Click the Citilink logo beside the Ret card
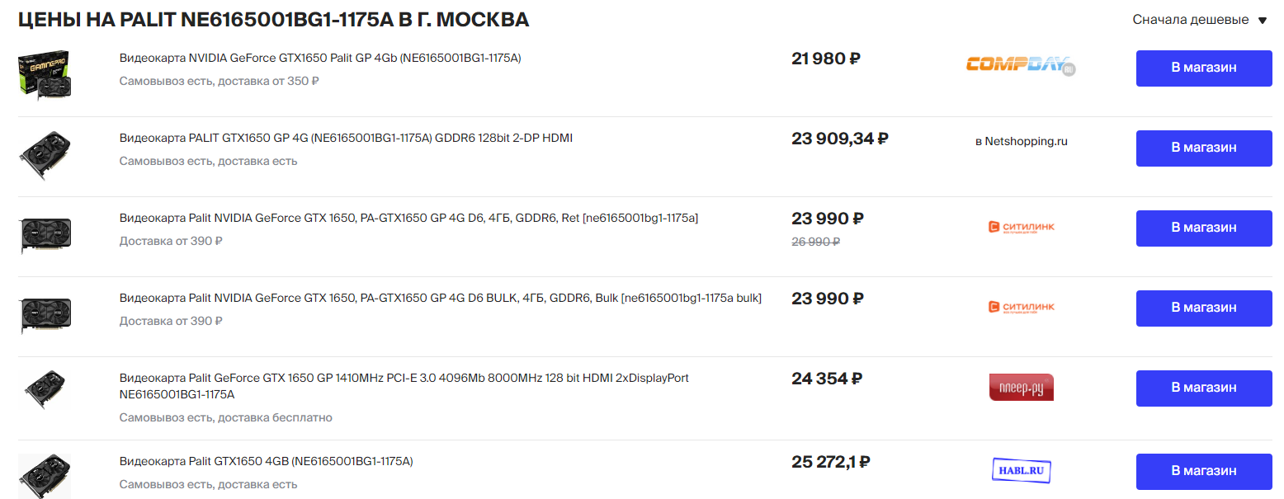This screenshot has height=499, width=1284. (x=1021, y=227)
